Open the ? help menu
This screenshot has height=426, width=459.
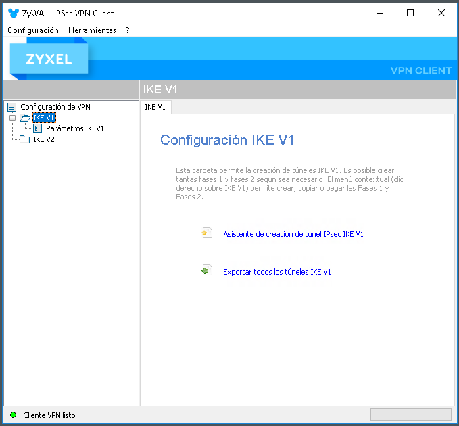pos(128,30)
